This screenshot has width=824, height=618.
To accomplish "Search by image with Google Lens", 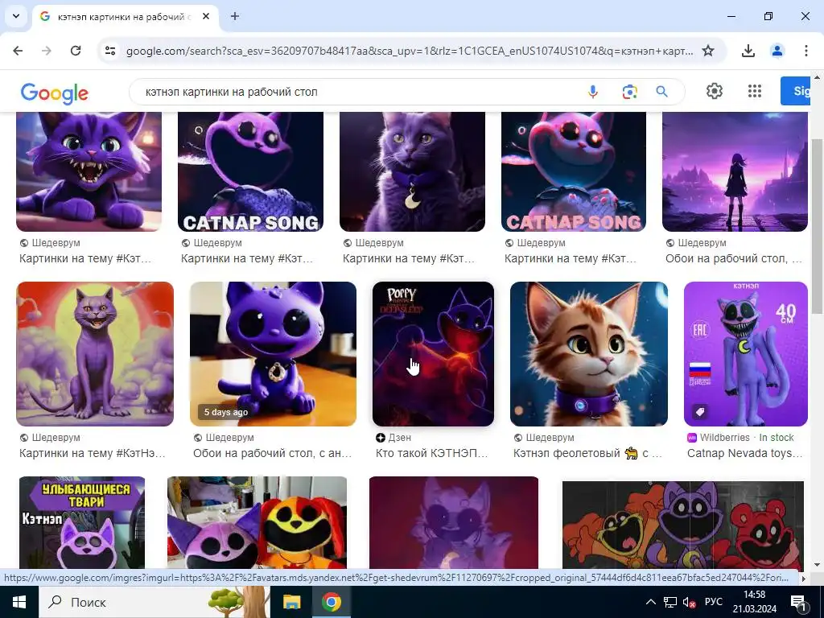I will (x=629, y=92).
